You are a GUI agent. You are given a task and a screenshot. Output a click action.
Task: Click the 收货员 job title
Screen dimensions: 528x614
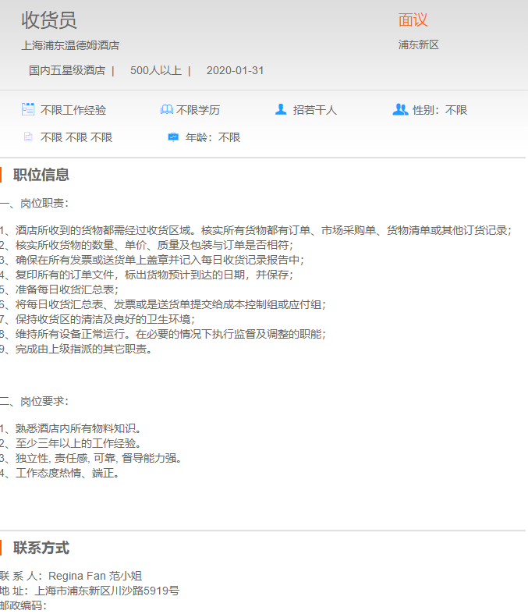pyautogui.click(x=48, y=20)
